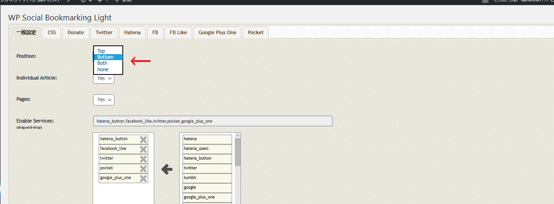This screenshot has height=204, width=554.
Task: Open the FB Like tab
Action: pyautogui.click(x=178, y=32)
